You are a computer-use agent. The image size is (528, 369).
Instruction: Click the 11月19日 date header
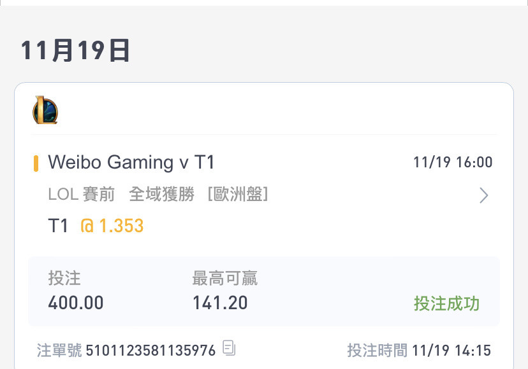75,50
